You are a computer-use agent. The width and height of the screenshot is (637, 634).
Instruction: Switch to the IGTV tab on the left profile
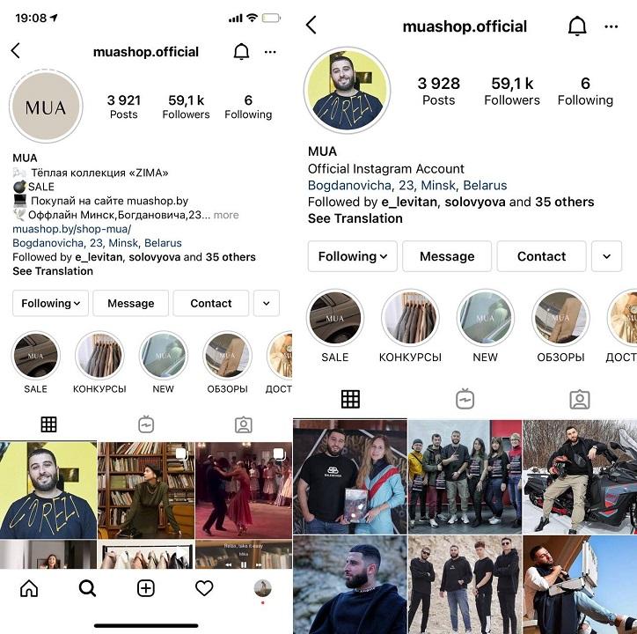146,425
